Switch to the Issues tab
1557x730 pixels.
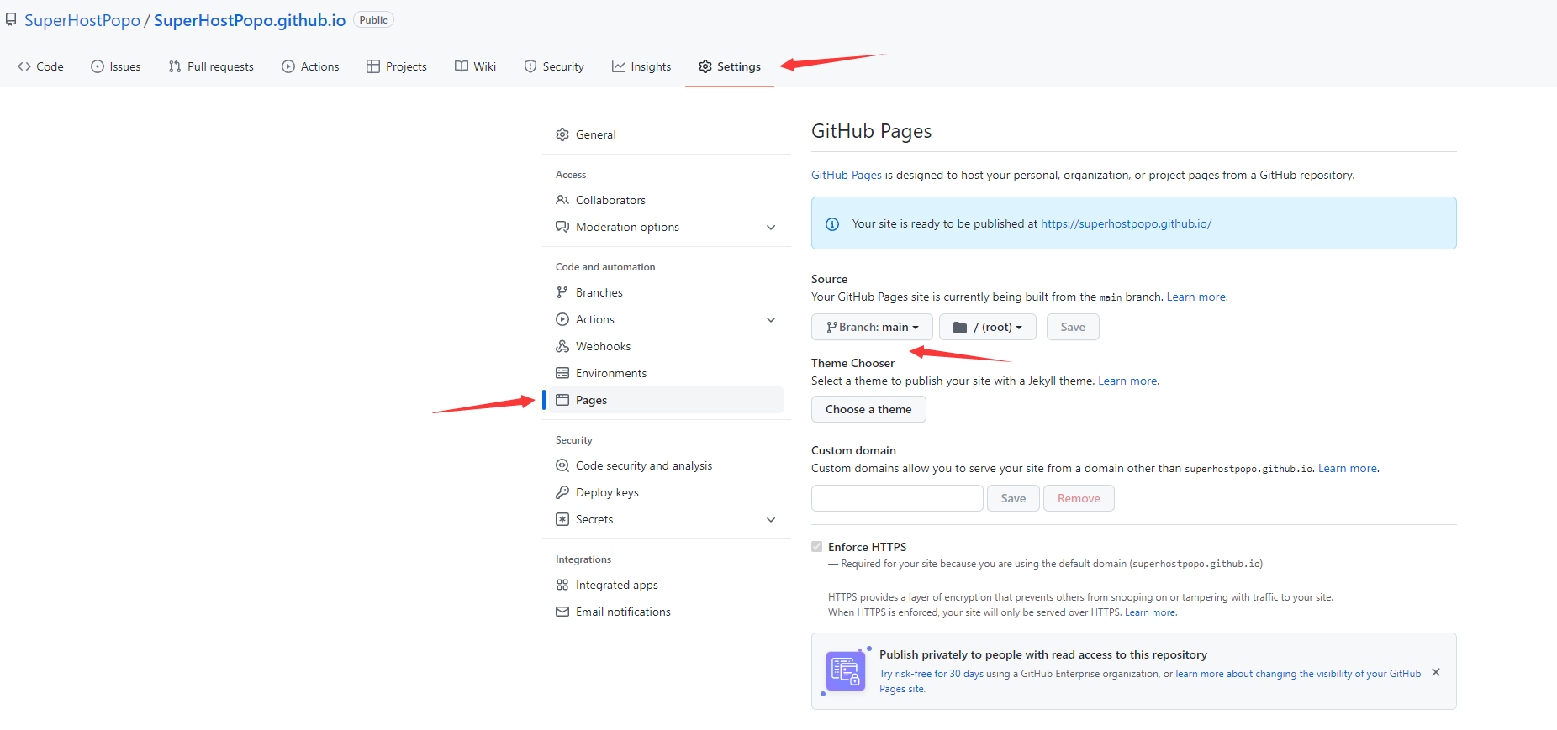[116, 66]
